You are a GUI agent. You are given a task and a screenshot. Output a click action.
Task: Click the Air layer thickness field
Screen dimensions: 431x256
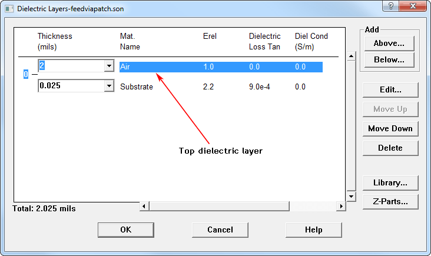click(71, 66)
